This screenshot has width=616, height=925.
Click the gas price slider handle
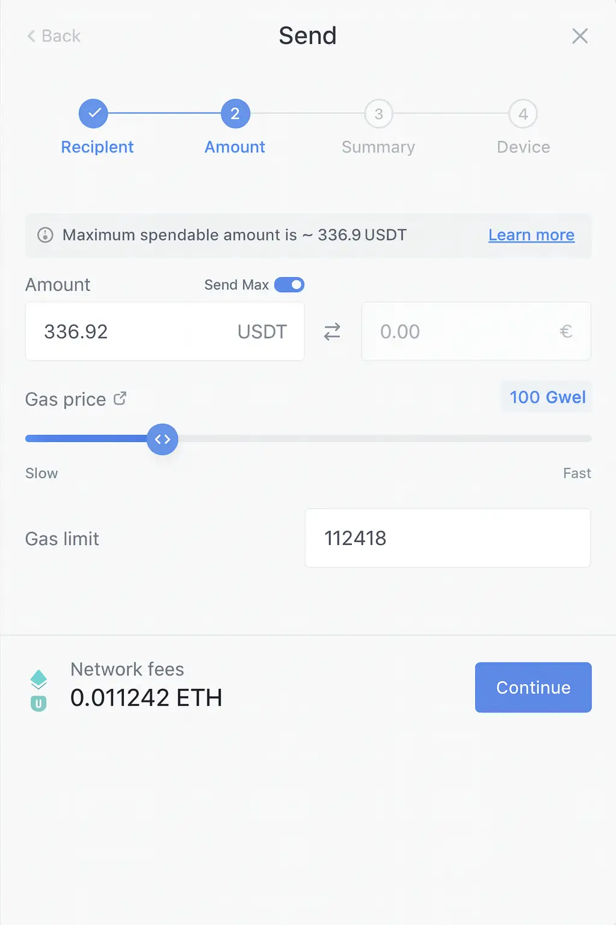click(162, 440)
